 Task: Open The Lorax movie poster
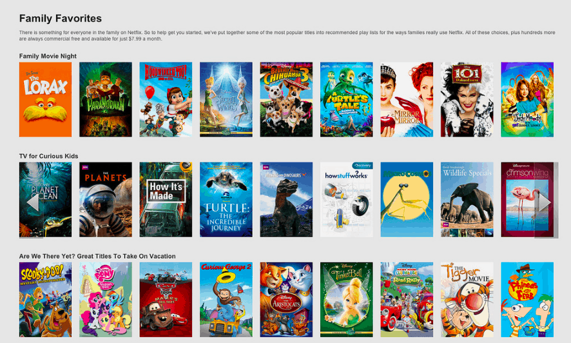click(46, 99)
